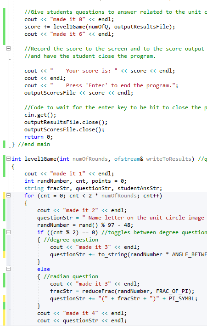Click the "made it 6" string literal

67,34
